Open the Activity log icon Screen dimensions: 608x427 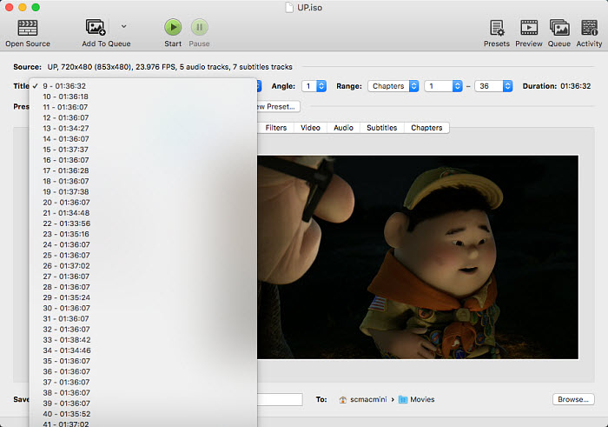point(589,28)
